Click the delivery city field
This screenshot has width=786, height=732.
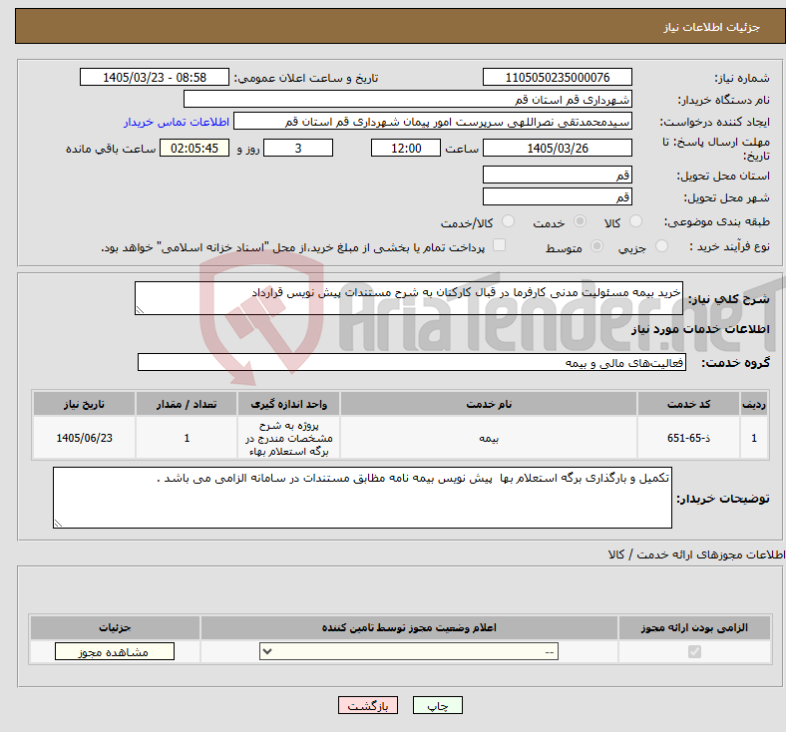pos(558,196)
